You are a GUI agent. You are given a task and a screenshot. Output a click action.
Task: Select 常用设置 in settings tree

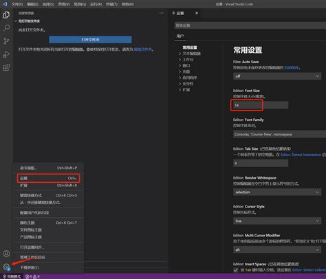[x=190, y=47]
